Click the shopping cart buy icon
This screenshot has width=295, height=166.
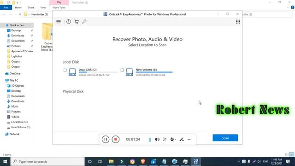point(77,22)
